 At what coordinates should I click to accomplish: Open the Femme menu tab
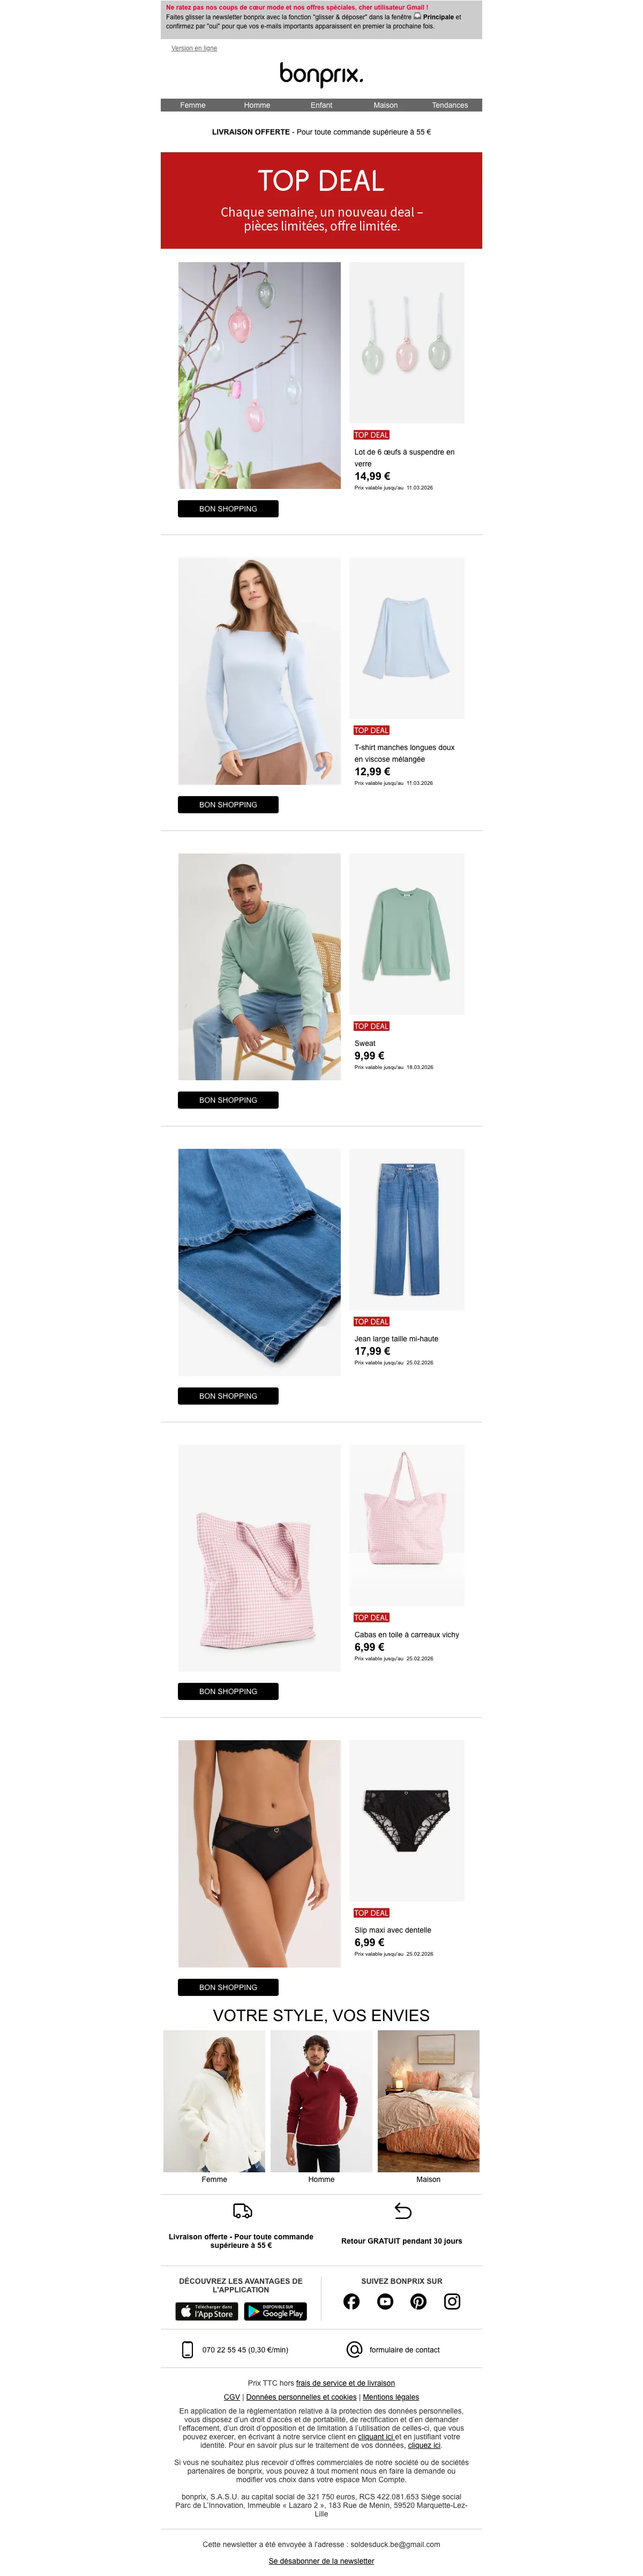(193, 105)
